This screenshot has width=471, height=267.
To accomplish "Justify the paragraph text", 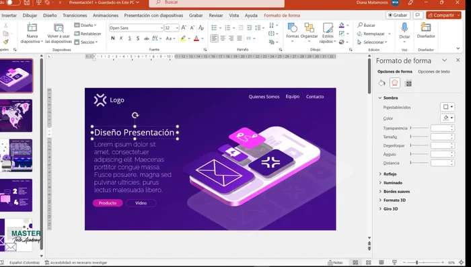I will pos(240,38).
